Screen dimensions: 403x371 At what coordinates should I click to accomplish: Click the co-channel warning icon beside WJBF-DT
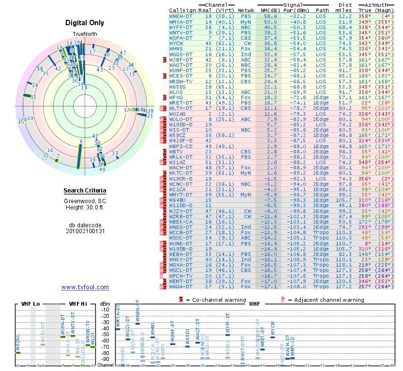(165, 60)
